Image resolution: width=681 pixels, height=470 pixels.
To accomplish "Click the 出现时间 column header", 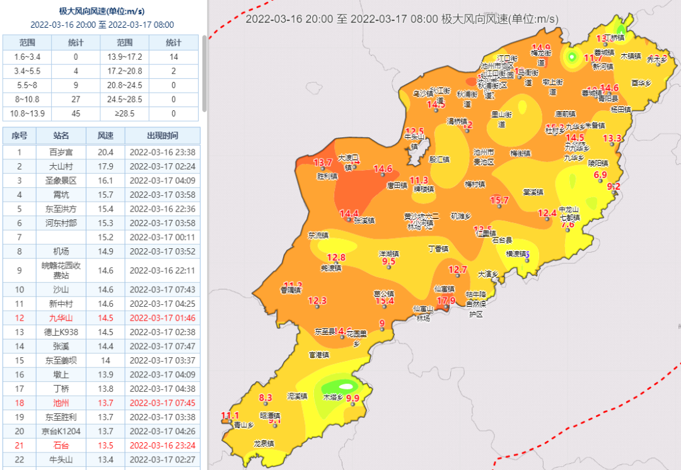I will (x=162, y=135).
